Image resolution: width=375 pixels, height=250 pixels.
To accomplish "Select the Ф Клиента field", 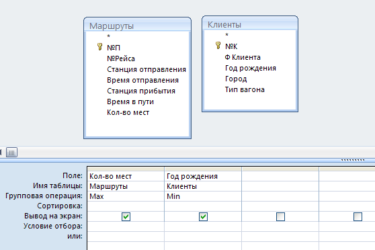I will 243,57.
